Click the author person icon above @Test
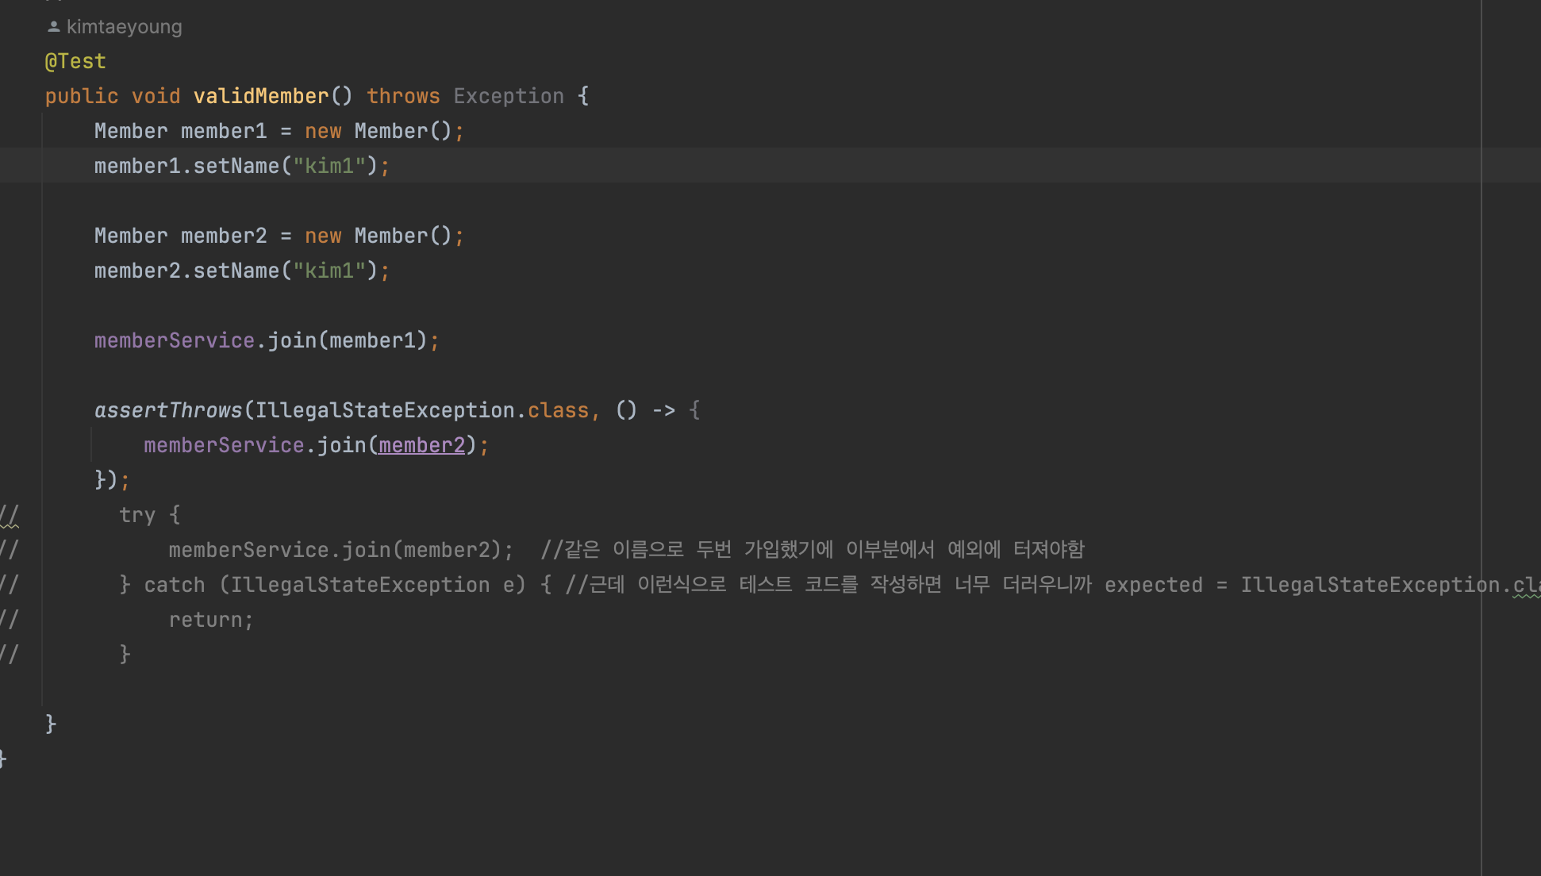 click(53, 27)
